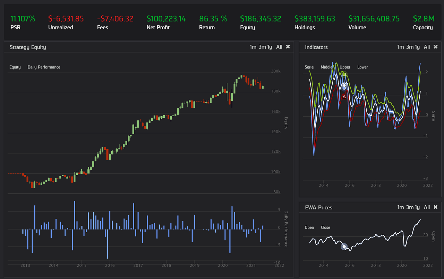This screenshot has width=444, height=279.
Task: Click the red triangle marker on Indicators chart
Action: (344, 97)
